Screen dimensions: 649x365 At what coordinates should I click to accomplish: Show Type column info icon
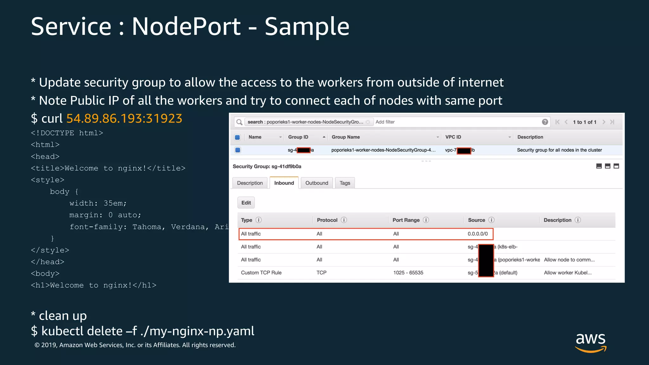pyautogui.click(x=259, y=220)
